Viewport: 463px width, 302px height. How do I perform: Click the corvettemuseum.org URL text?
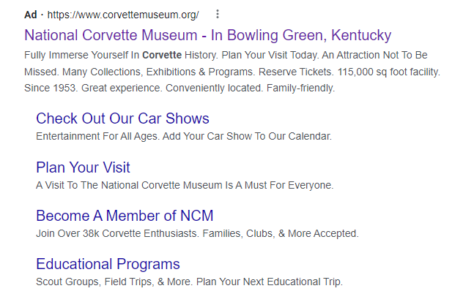[x=123, y=15]
